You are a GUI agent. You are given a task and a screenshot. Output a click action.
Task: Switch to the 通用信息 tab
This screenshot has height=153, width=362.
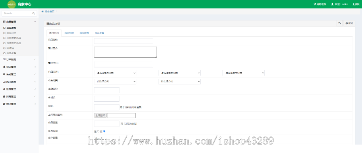(x=54, y=33)
